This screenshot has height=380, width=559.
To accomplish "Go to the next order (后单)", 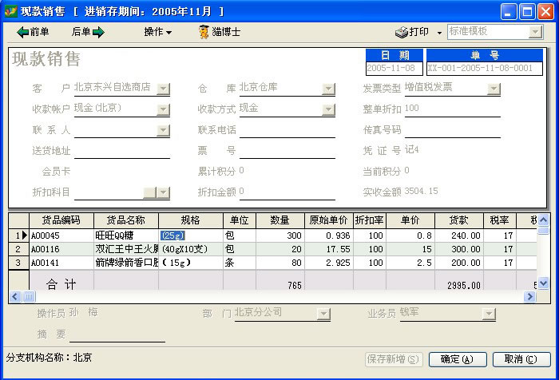I will coord(88,32).
